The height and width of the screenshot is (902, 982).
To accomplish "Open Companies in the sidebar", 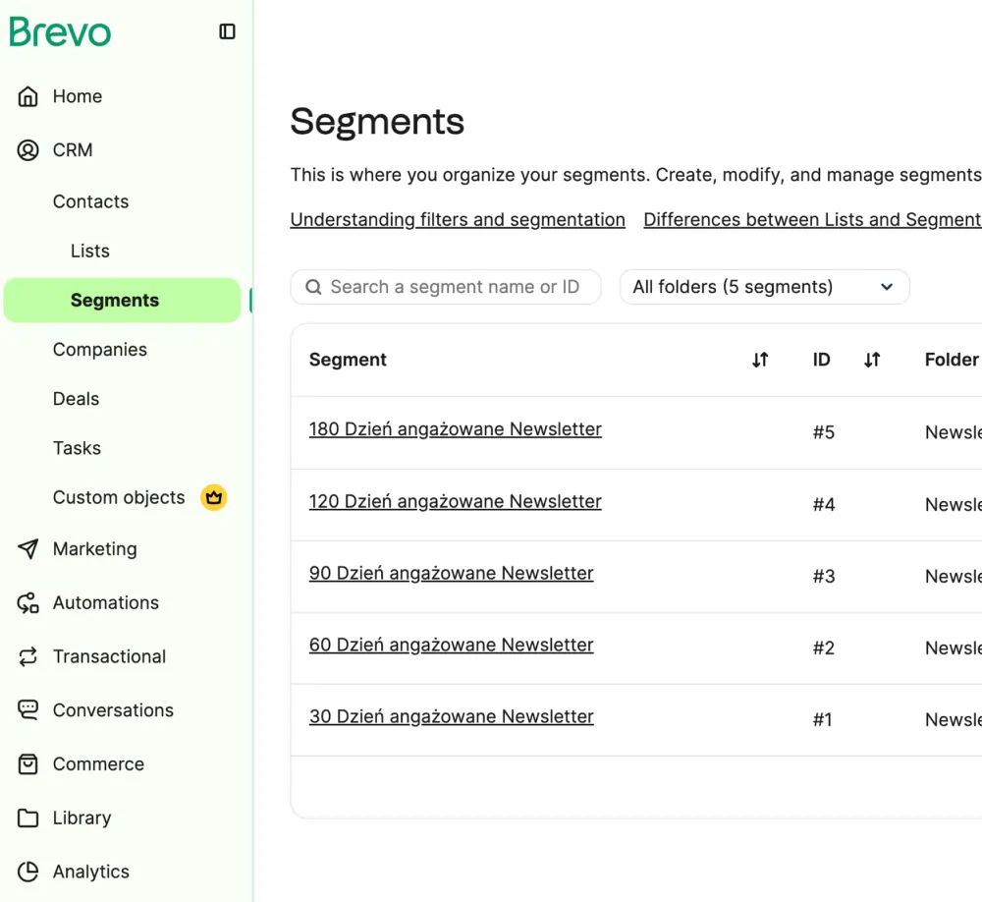I will pos(100,350).
